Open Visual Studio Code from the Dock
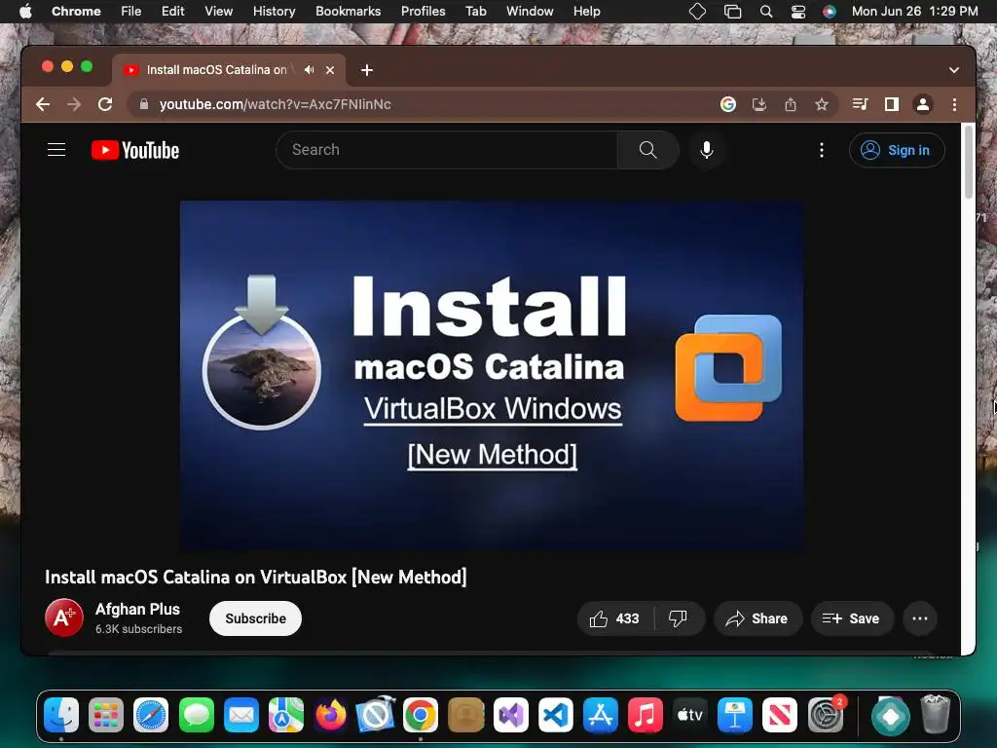The height and width of the screenshot is (748, 997). [556, 716]
